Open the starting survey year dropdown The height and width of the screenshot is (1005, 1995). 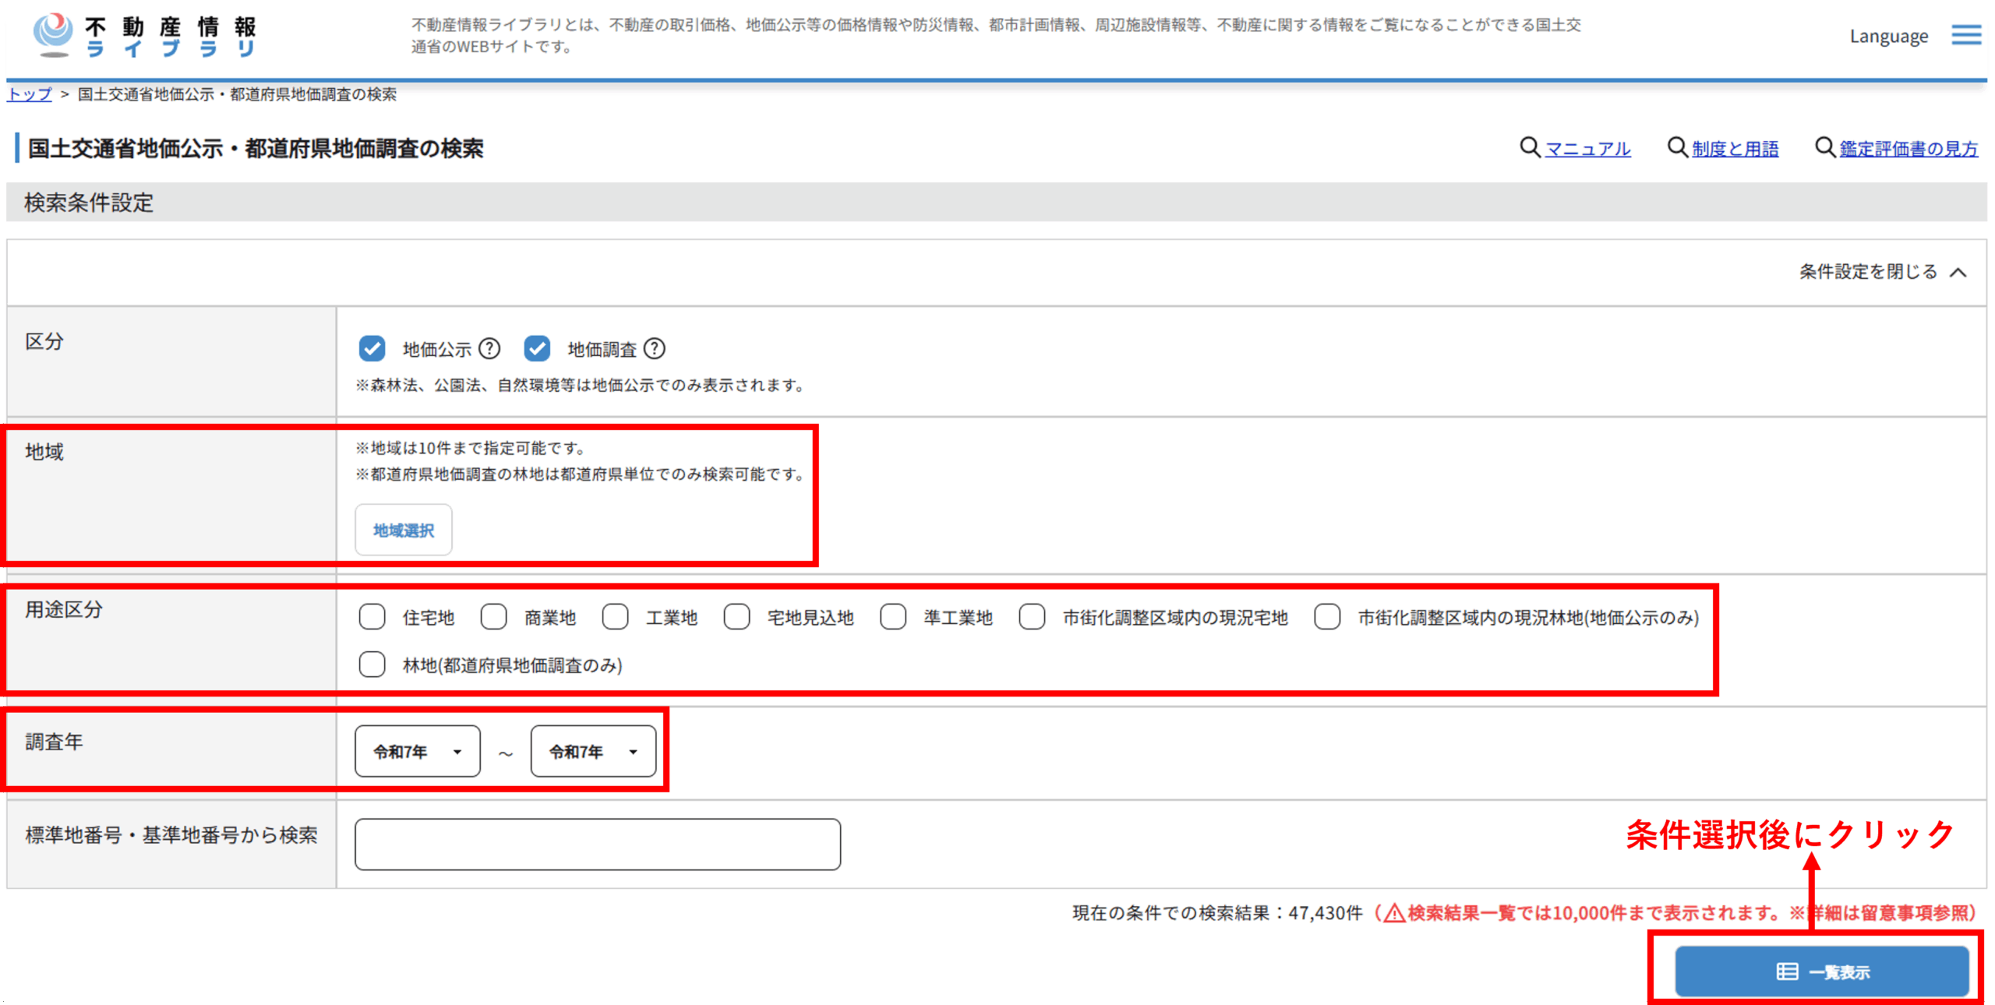pyautogui.click(x=417, y=751)
